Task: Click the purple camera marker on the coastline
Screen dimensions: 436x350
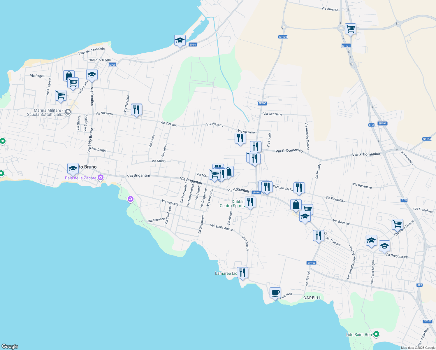Action: coord(130,199)
